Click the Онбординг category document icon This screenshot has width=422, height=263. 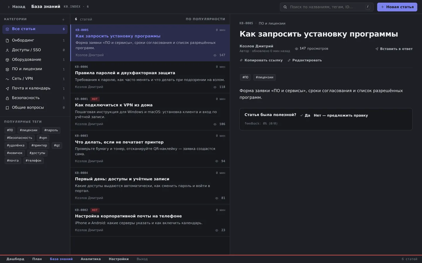tap(7, 41)
